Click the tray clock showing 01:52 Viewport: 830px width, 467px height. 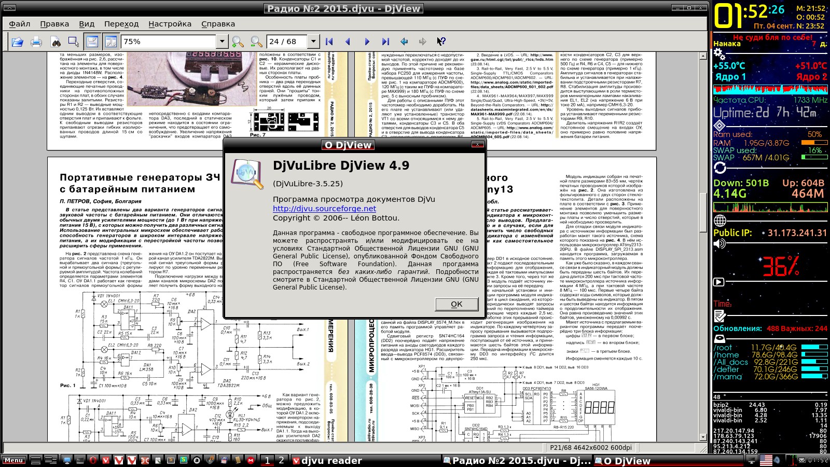point(818,460)
